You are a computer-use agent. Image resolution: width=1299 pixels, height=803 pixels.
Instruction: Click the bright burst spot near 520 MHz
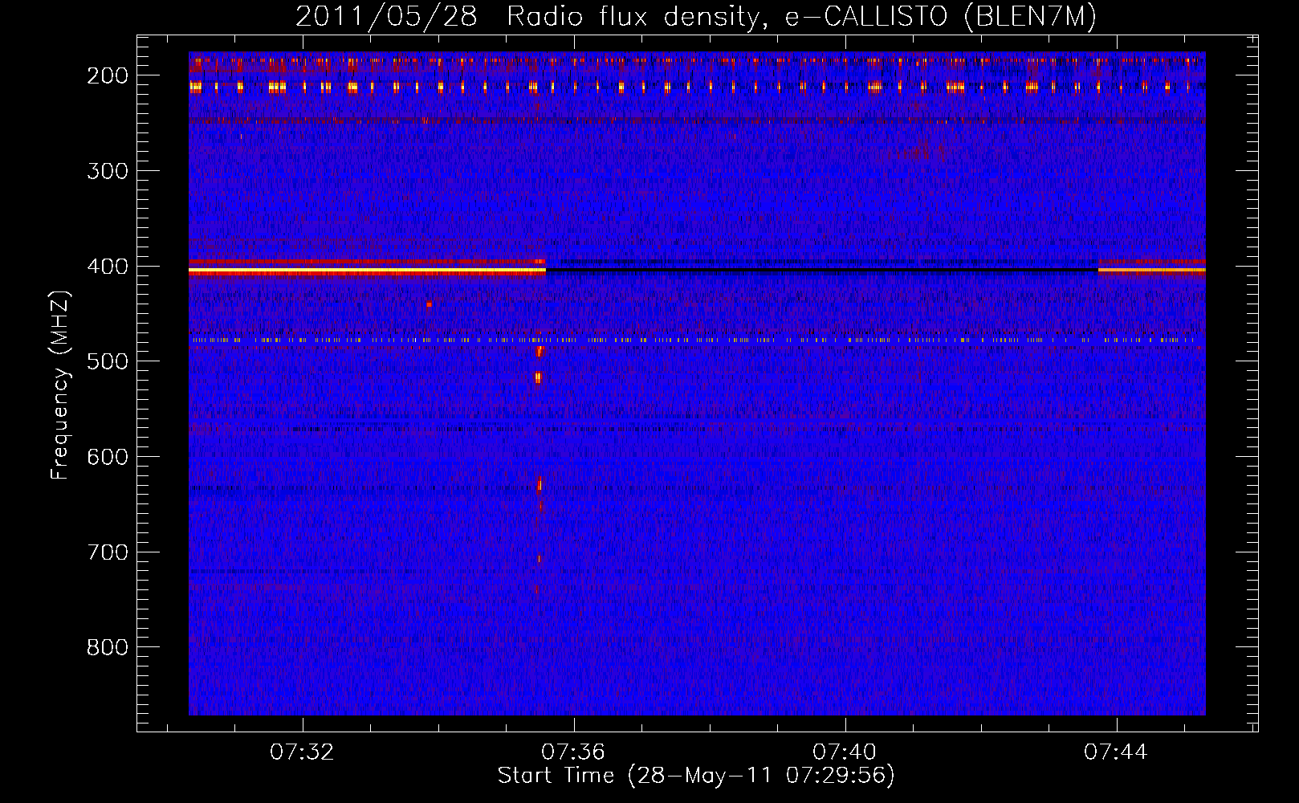coord(539,377)
